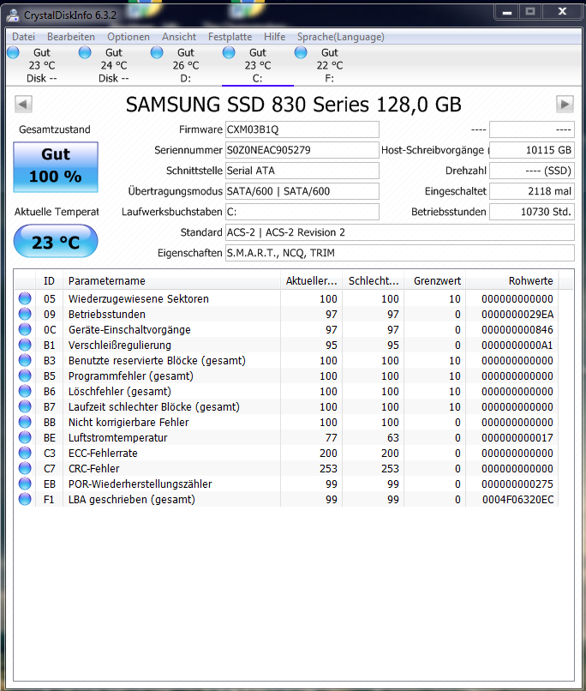Click the Gut 100 % health status button

click(56, 166)
